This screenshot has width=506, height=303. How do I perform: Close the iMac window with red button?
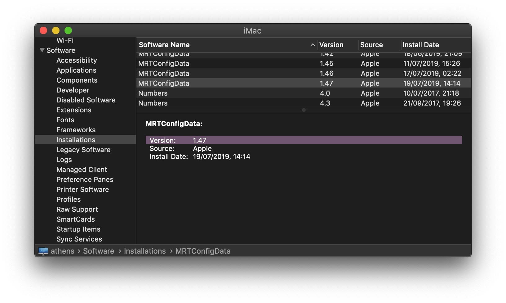(x=43, y=30)
